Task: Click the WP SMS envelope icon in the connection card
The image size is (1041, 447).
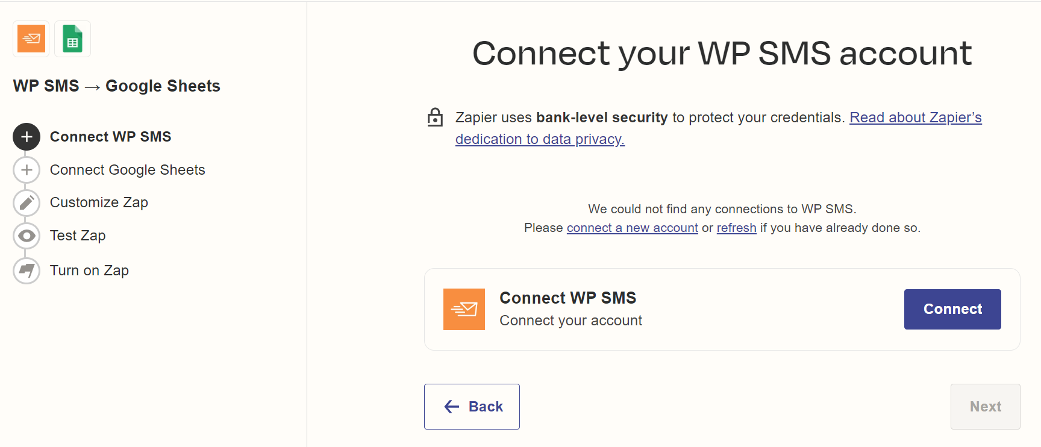Action: coord(464,309)
